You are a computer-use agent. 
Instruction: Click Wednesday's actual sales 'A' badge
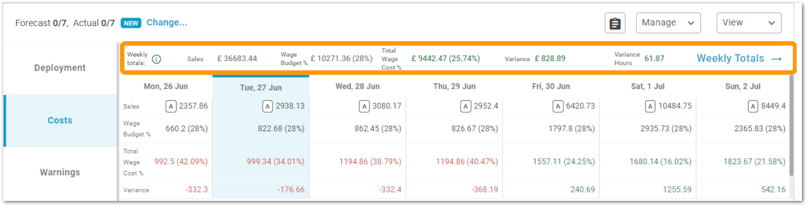coord(365,106)
